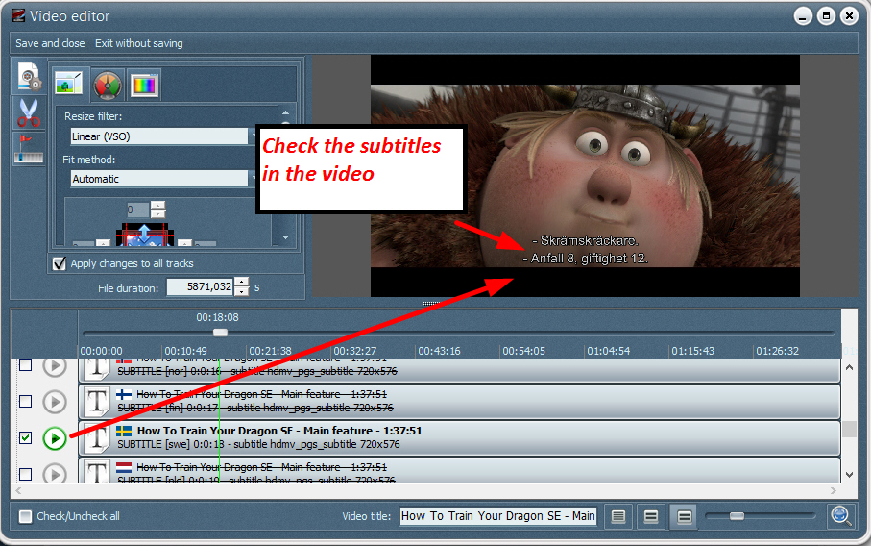871x546 pixels.
Task: Click the horizontal scrollbar left arrow
Action: [x=18, y=491]
